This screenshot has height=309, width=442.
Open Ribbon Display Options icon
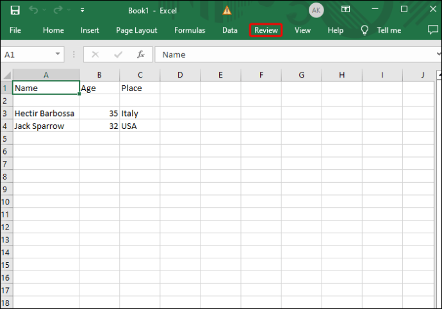[346, 10]
